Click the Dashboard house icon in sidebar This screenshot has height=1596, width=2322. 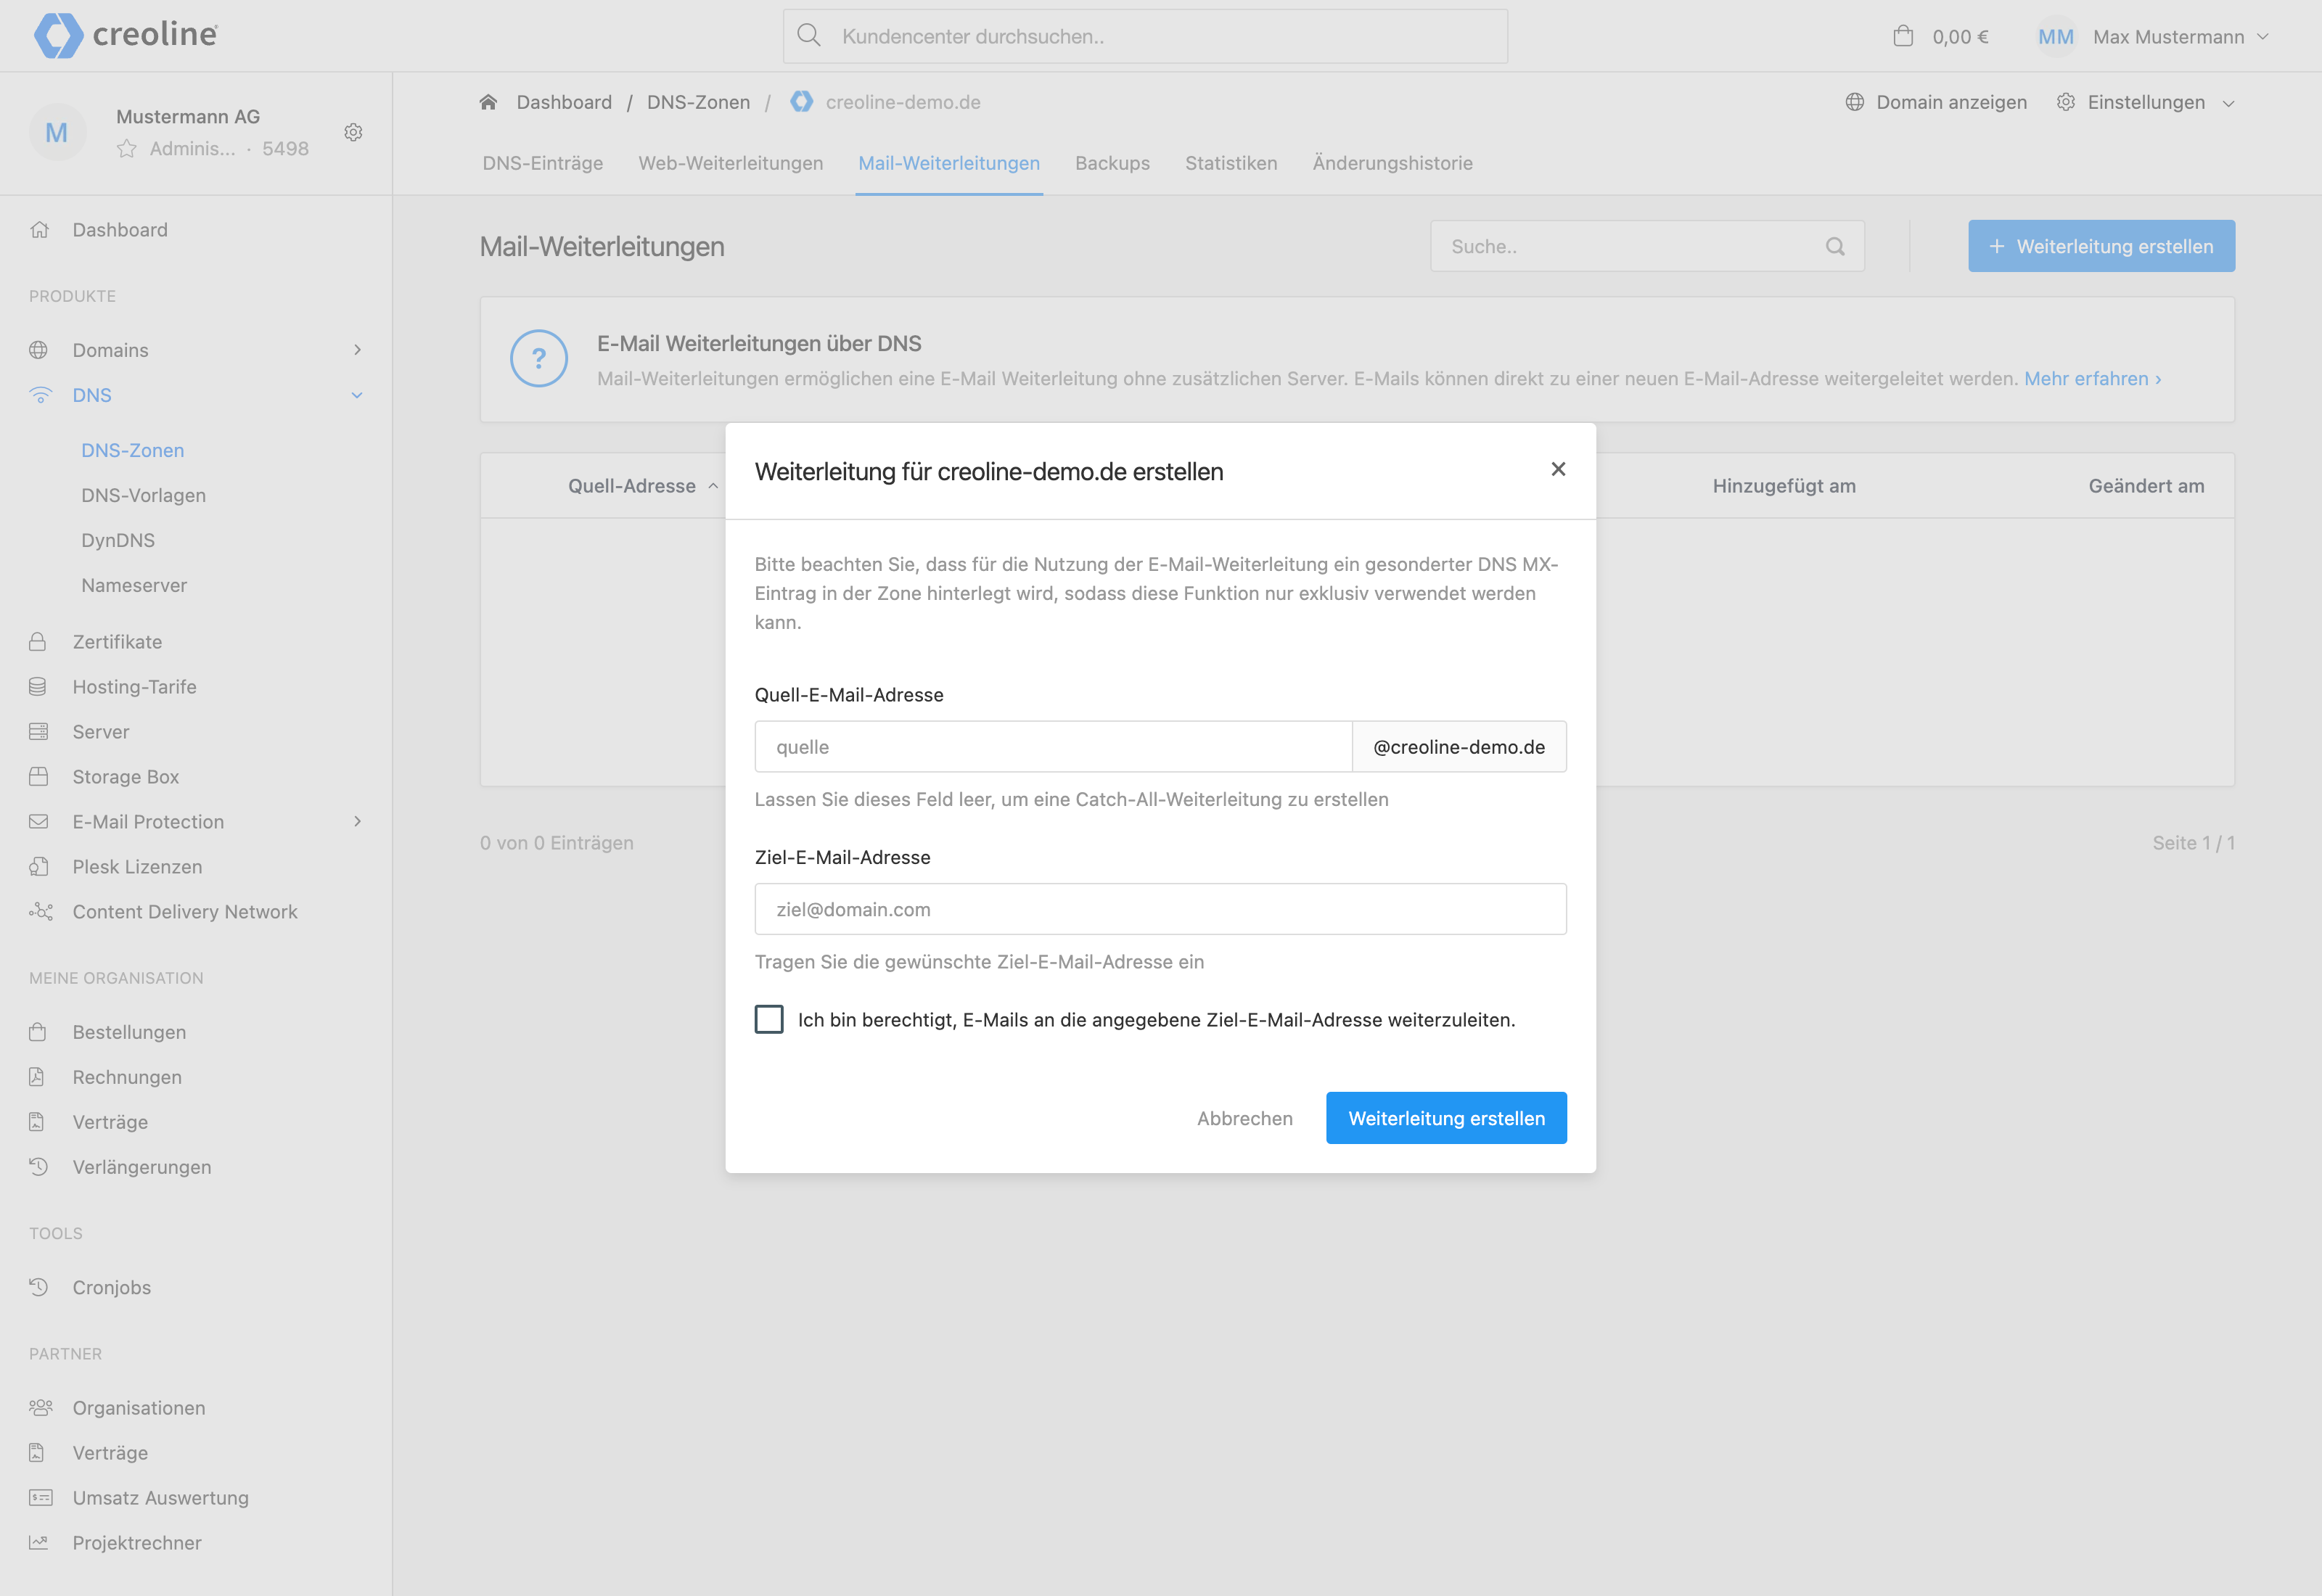coord(40,230)
